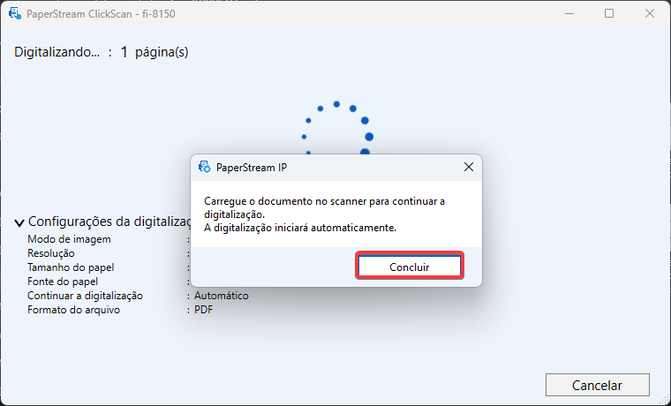Click the PaperStream IP gear icon
Screen dimensions: 671x406
(x=205, y=168)
